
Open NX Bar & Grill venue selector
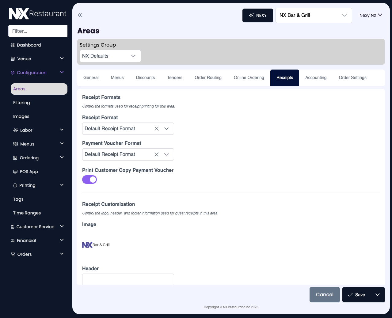pos(313,15)
